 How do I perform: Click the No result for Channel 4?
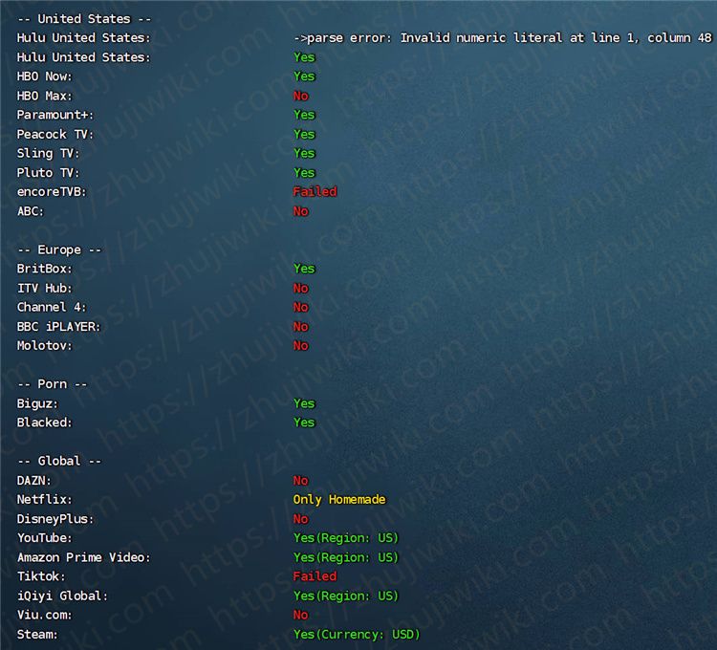[x=301, y=307]
